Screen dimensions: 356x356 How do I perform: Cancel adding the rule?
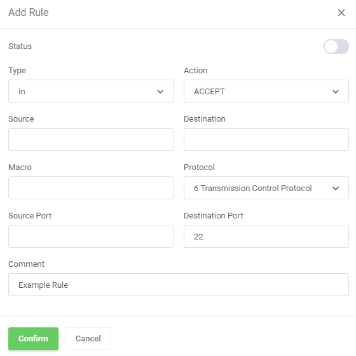pyautogui.click(x=88, y=339)
